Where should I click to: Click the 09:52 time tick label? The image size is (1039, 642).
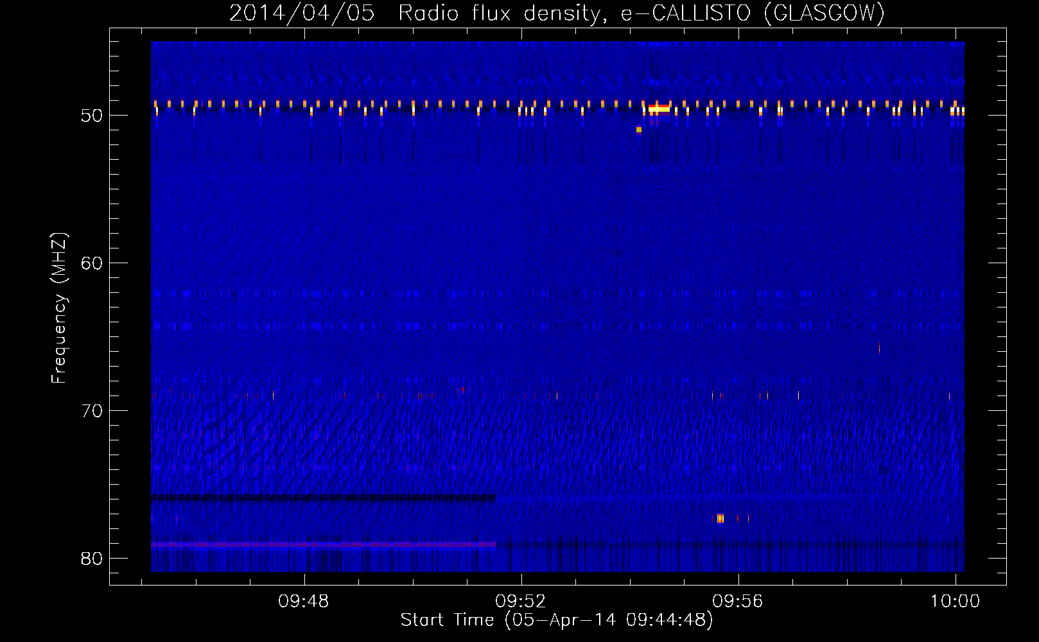[x=521, y=602]
